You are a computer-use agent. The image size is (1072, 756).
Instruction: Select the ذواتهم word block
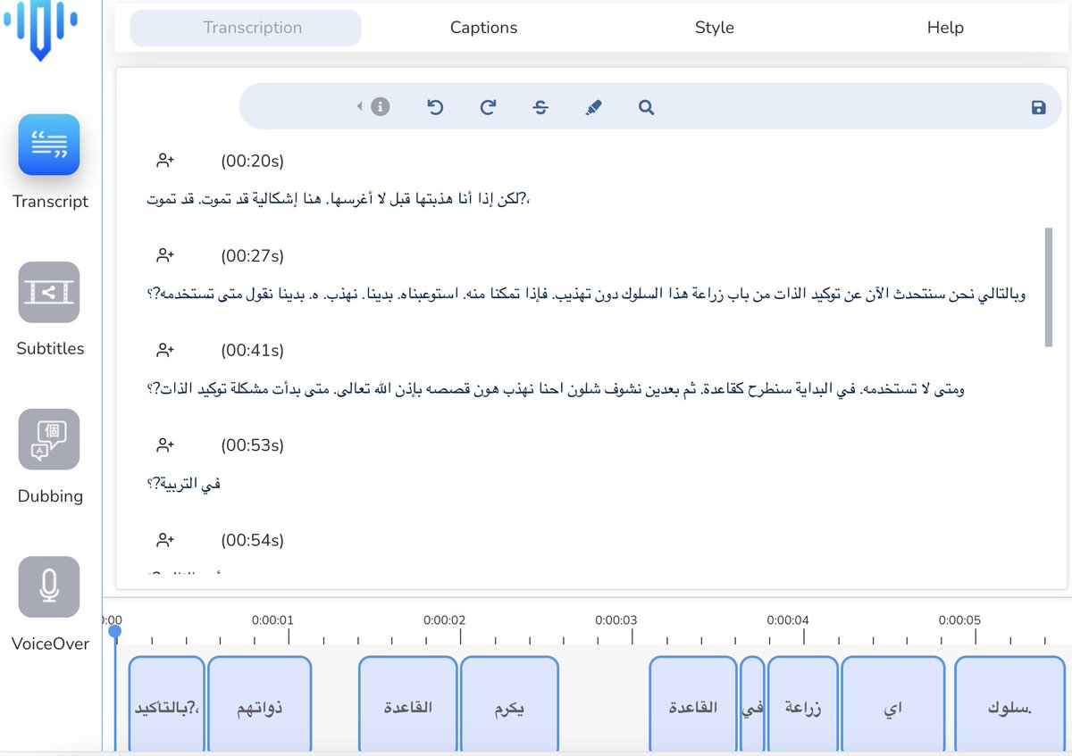(260, 705)
